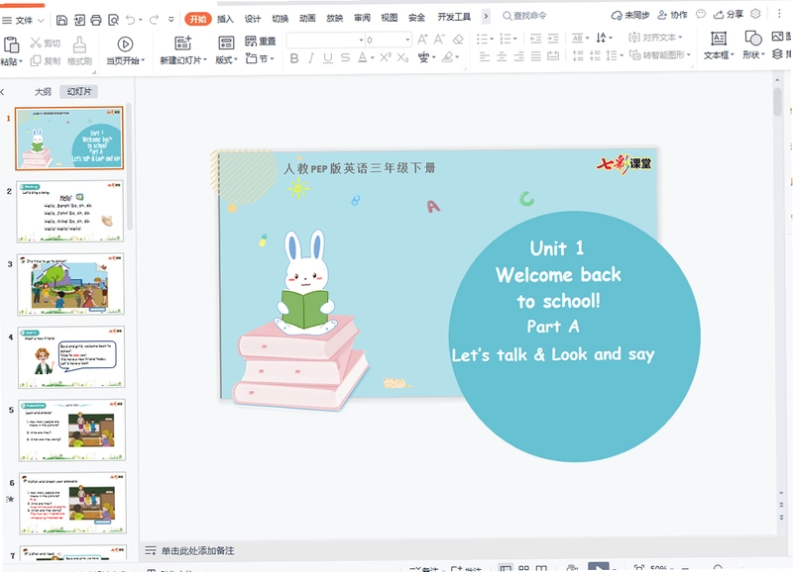The width and height of the screenshot is (793, 572).
Task: Click the Shapes (形状) icon
Action: click(x=753, y=39)
